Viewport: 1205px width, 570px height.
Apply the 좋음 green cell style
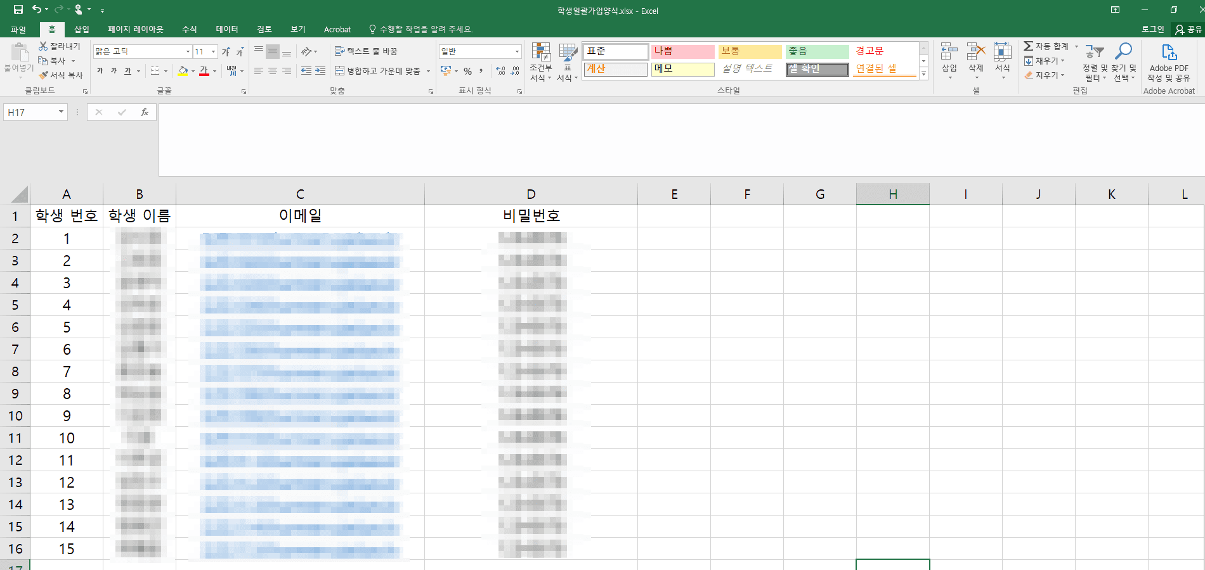[817, 51]
